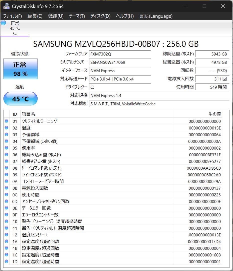Click the 45 °C temperature button
This screenshot has width=233, height=271.
(20, 99)
